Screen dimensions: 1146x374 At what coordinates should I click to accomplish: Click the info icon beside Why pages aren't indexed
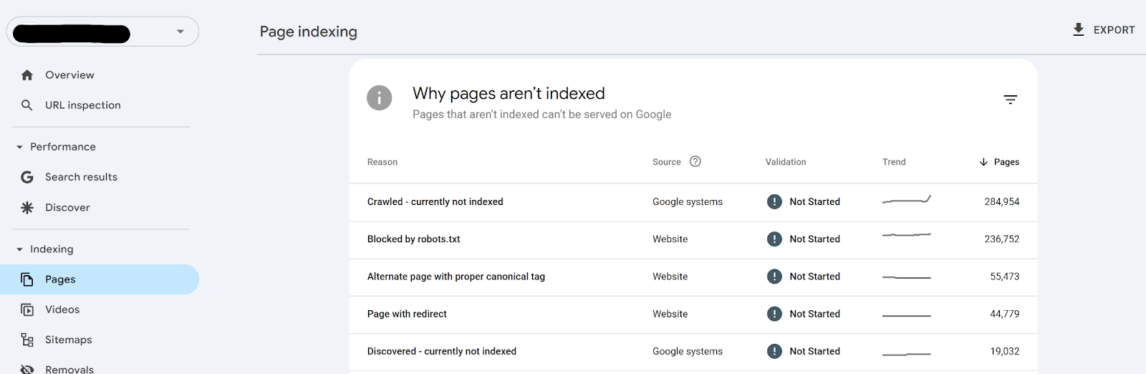pyautogui.click(x=380, y=98)
